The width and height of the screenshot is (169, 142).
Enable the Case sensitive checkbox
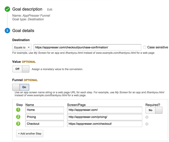tap(144, 47)
